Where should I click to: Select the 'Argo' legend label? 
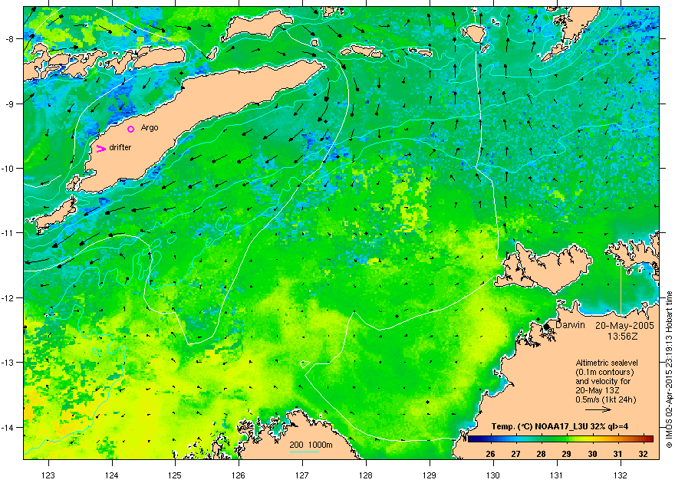coord(150,128)
